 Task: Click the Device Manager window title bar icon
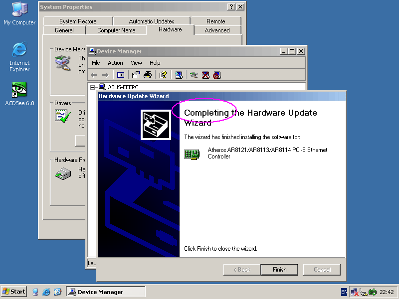[92, 51]
